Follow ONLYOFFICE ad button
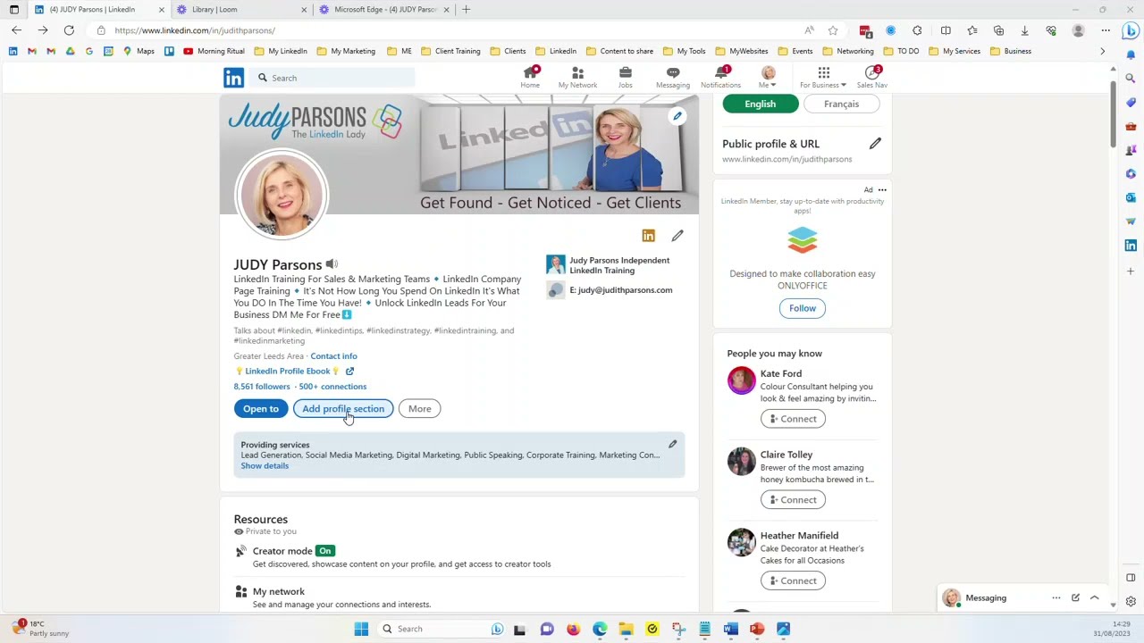The width and height of the screenshot is (1144, 643). 803,308
